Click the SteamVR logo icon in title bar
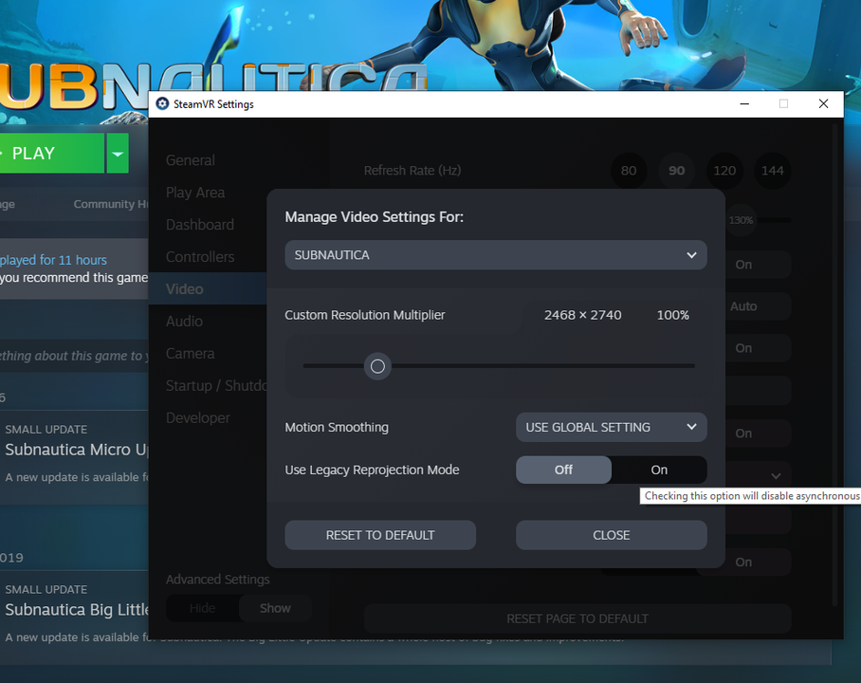 pyautogui.click(x=162, y=103)
